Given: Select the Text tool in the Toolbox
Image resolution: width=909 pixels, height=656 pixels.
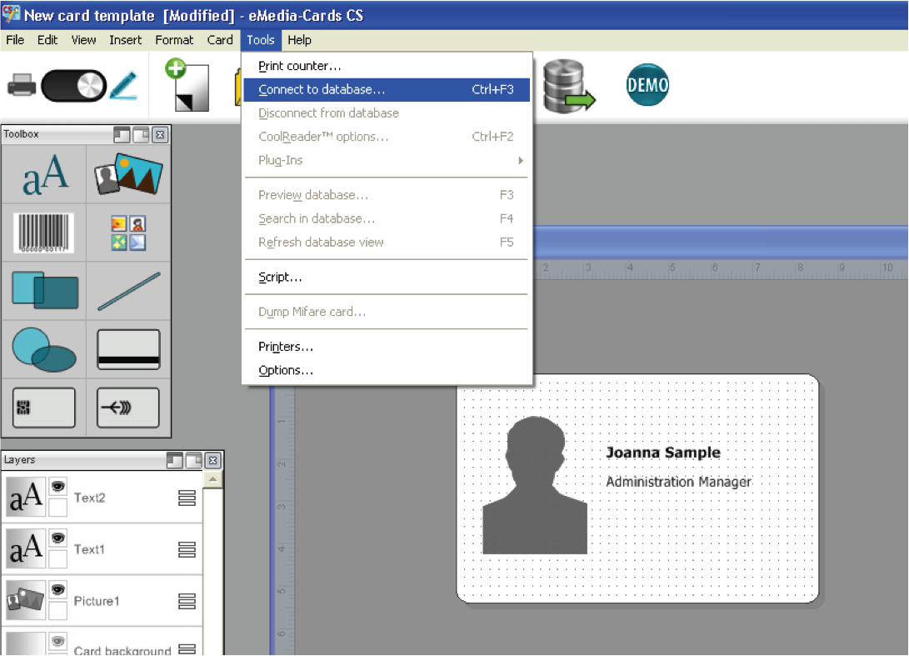Looking at the screenshot, I should (x=45, y=174).
